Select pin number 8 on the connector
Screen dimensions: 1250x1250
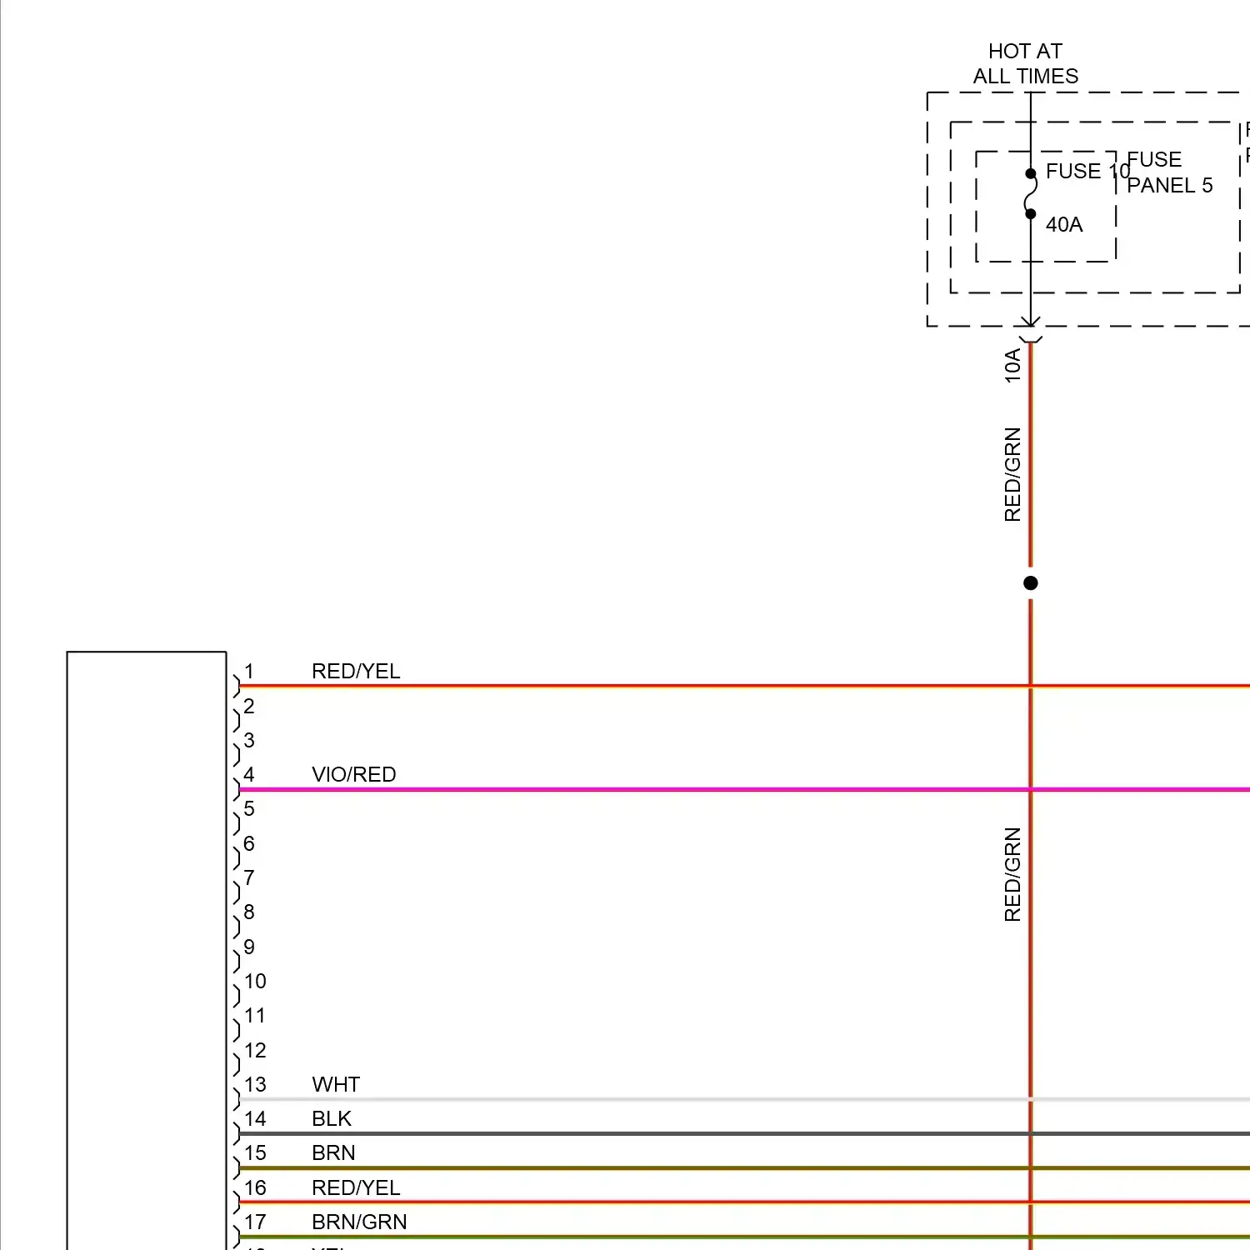(248, 912)
